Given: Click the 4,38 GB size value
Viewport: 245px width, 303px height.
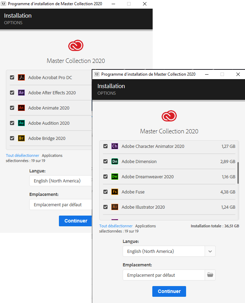Looking at the screenshot, I should tap(228, 192).
